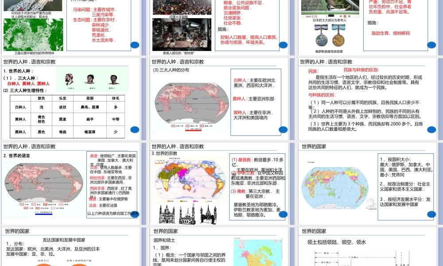Click the vertical scrollbar between slide columns
This screenshot has width=443, height=266.
293,133
